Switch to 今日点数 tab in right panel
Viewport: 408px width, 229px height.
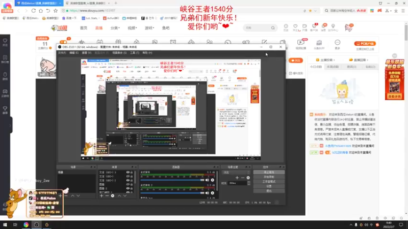(x=316, y=67)
